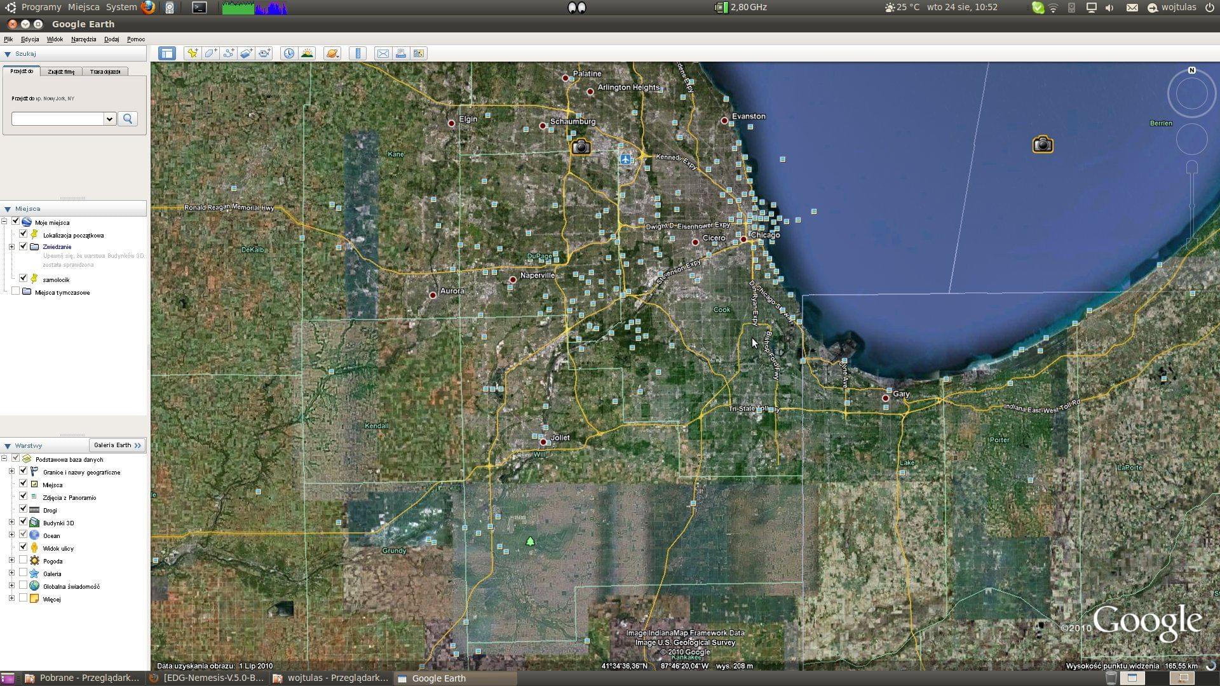Toggle the Lokalizacja początkowa checkbox

(24, 234)
